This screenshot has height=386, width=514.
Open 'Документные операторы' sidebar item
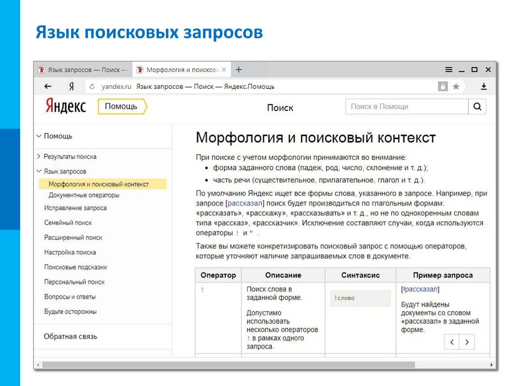click(x=84, y=195)
